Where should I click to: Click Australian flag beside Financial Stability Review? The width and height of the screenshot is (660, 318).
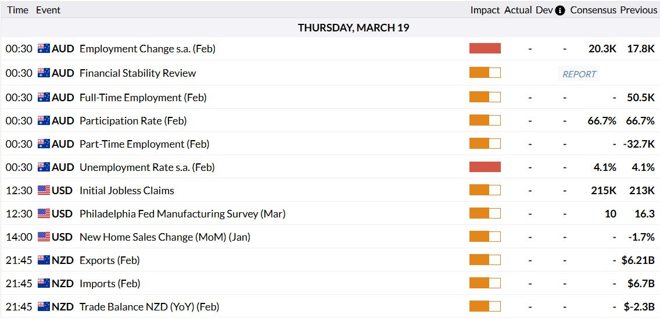click(44, 73)
